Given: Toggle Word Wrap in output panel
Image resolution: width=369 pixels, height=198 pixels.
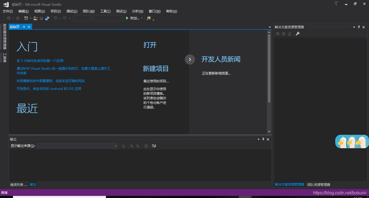Looking at the screenshot, I should point(154,146).
